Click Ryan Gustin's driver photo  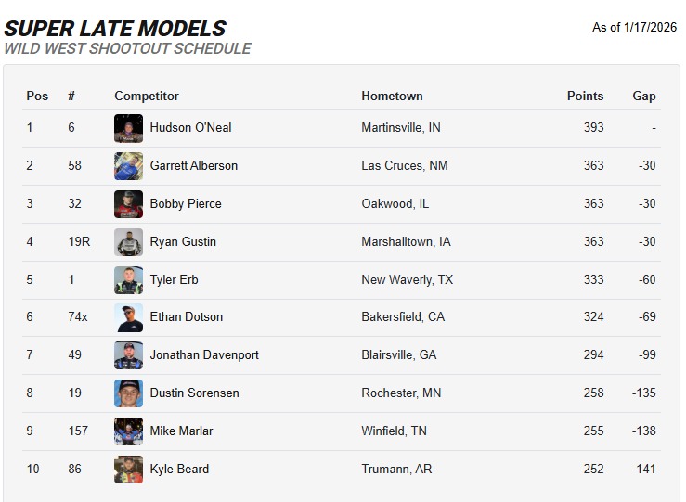(x=128, y=242)
